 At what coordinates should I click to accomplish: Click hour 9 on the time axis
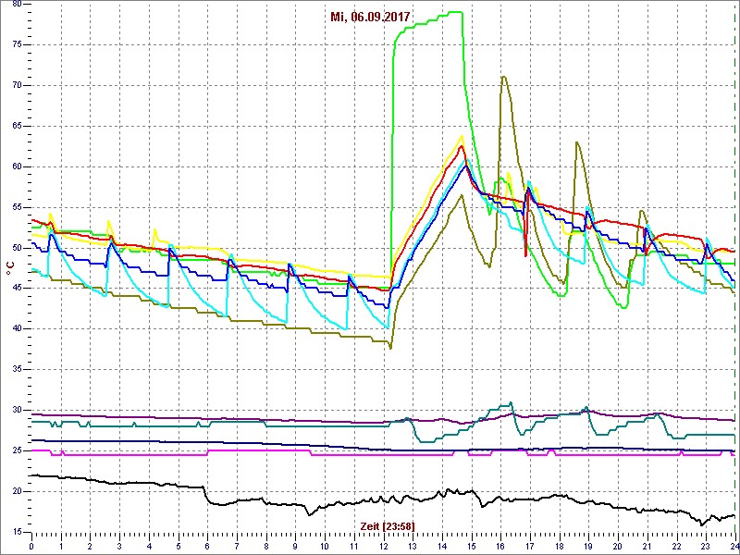[x=295, y=546]
